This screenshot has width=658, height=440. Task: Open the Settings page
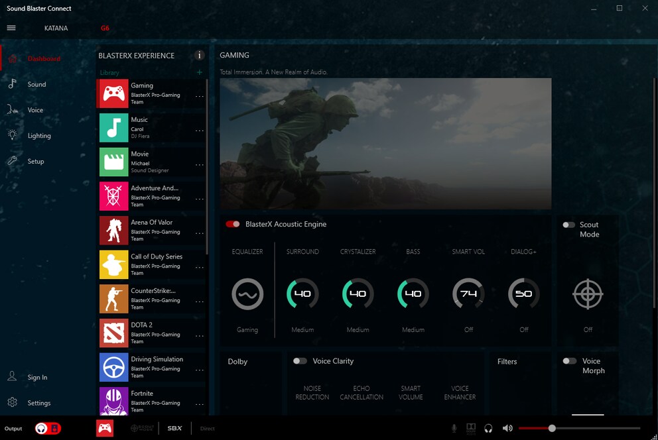tap(39, 403)
